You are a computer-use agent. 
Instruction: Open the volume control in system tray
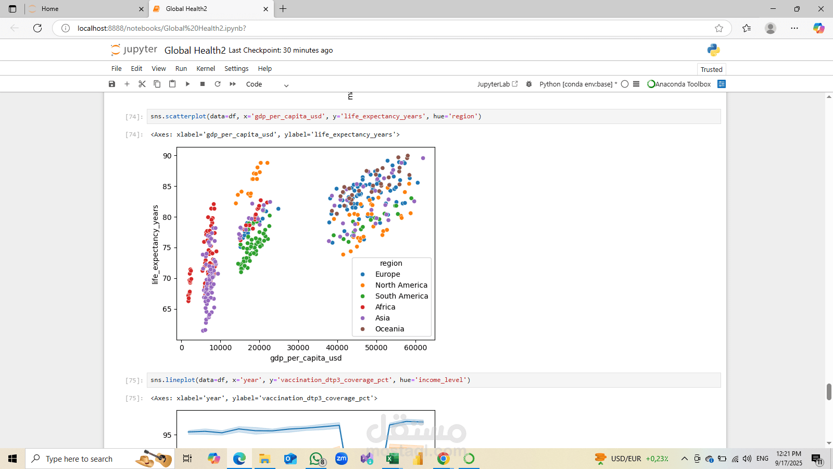pyautogui.click(x=747, y=459)
